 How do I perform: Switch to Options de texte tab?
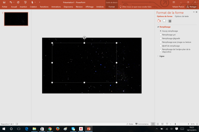point(181,16)
